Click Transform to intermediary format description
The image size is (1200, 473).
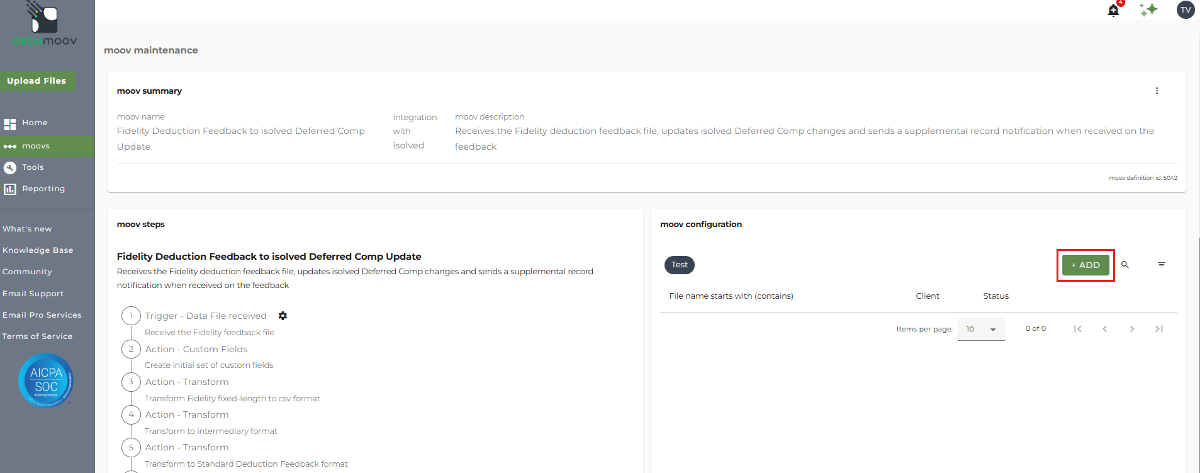click(x=211, y=431)
